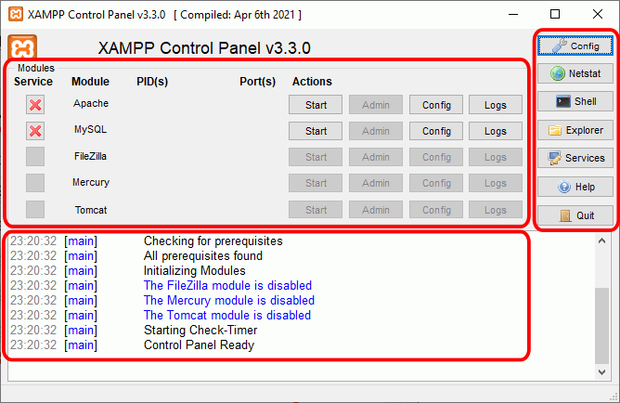Start the MySQL module
The height and width of the screenshot is (403, 620).
[x=316, y=131]
